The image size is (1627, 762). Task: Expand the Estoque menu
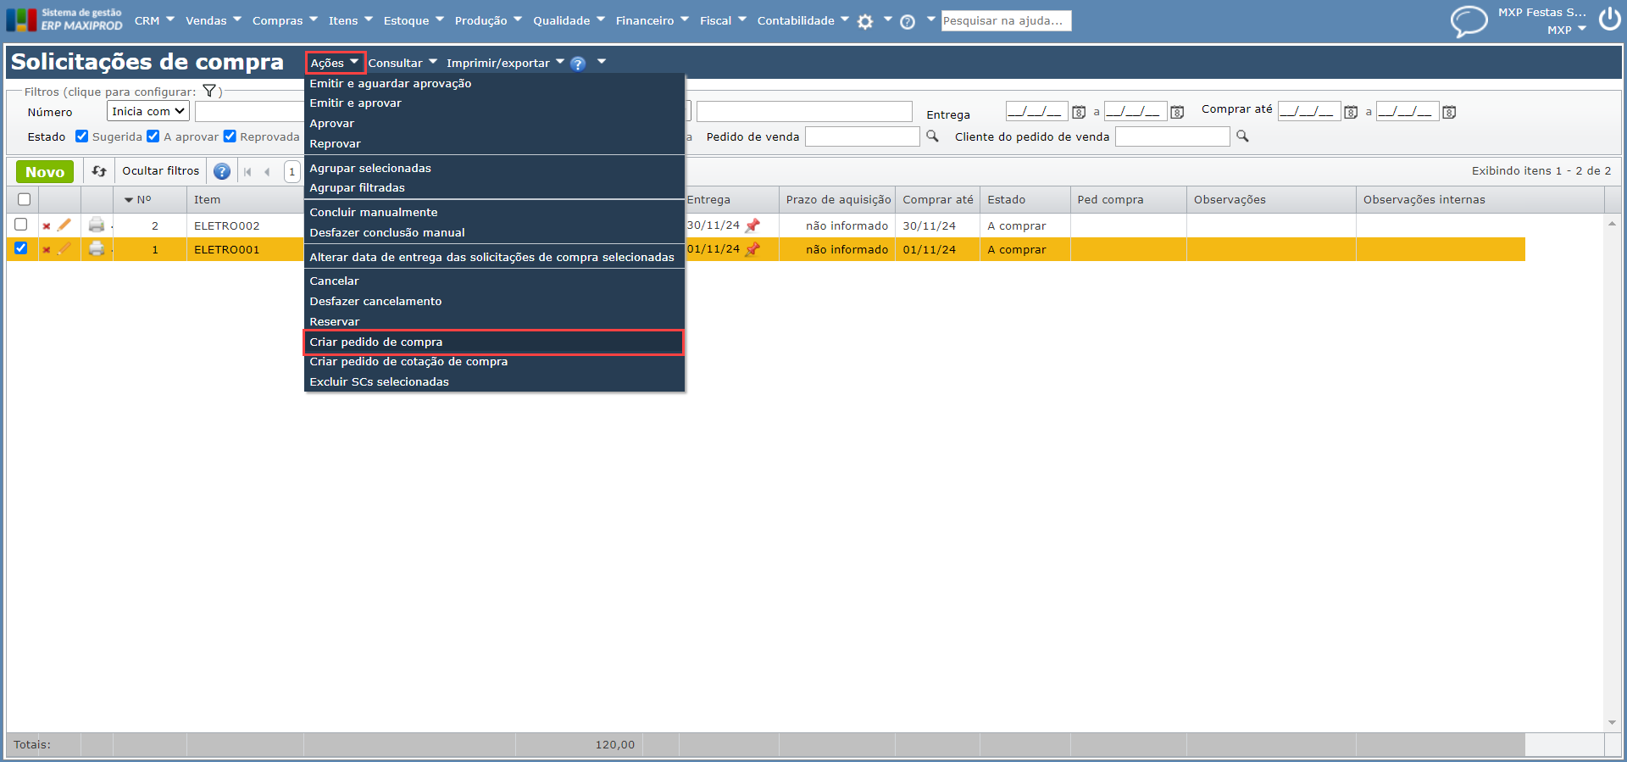click(x=414, y=20)
